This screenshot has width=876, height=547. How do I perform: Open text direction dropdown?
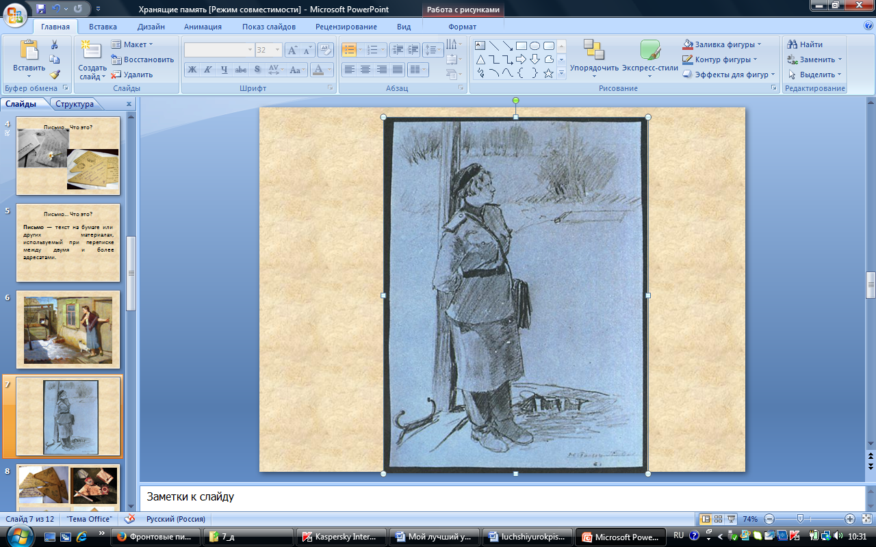(x=453, y=44)
